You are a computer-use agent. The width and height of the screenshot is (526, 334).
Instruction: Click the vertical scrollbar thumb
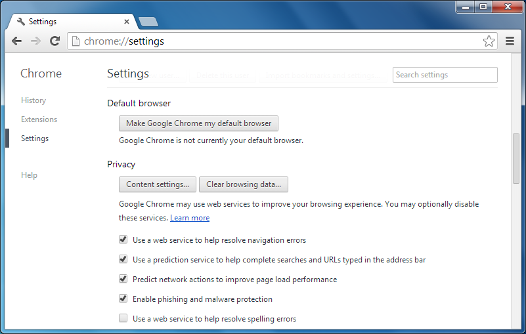point(516,158)
